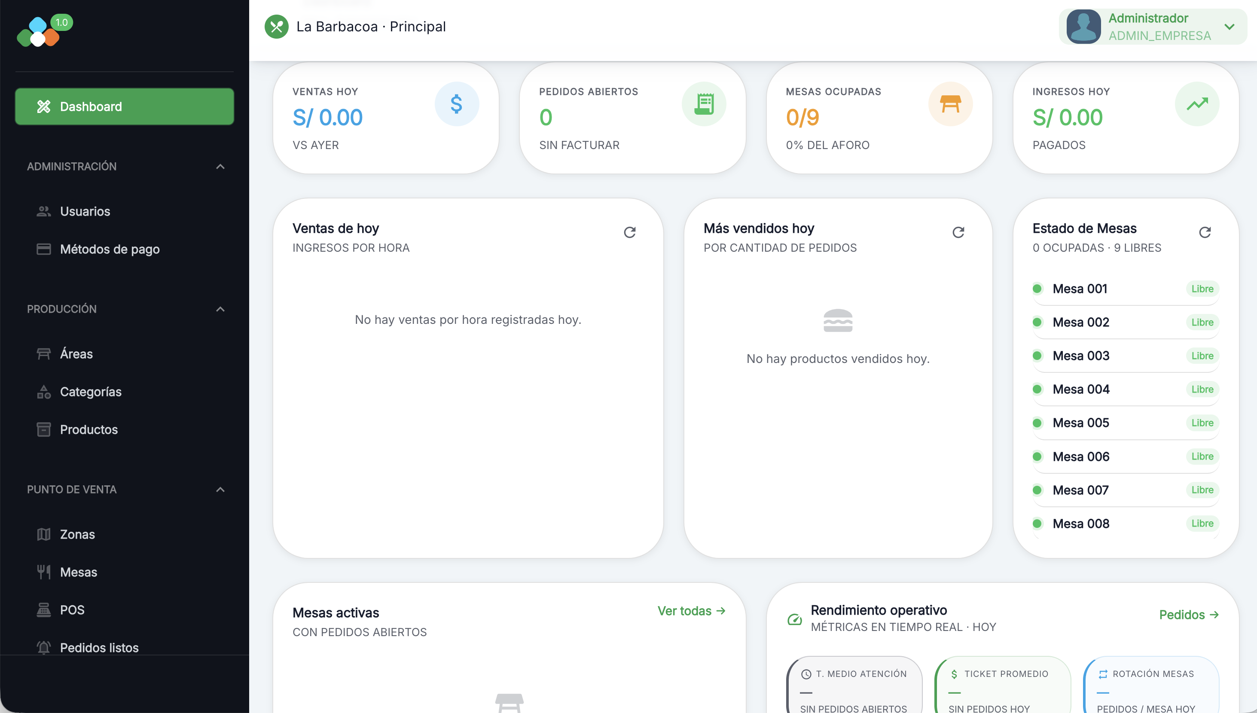
Task: Click the Ver todas link
Action: pyautogui.click(x=691, y=611)
